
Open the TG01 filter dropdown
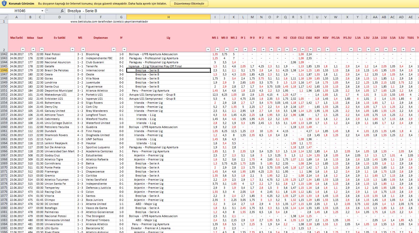pos(413,50)
